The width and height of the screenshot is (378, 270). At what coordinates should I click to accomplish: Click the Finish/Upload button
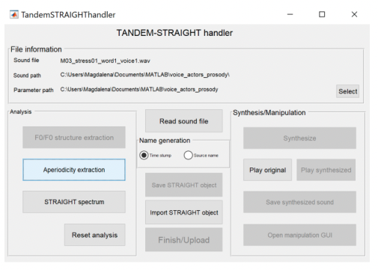pos(184,240)
